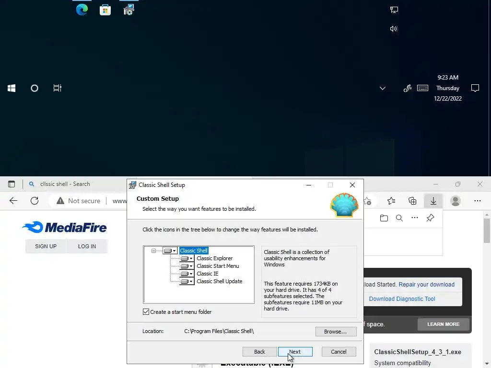Toggle Edge Downloads toolbar button

[x=433, y=201]
